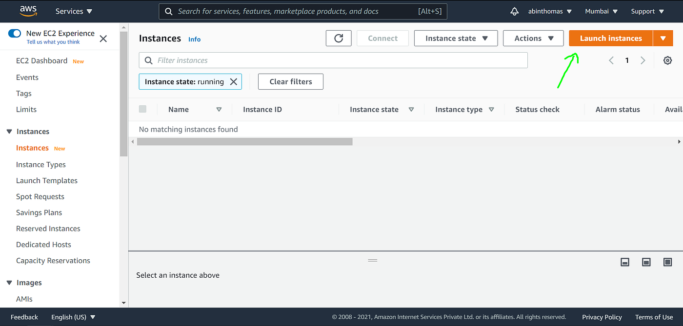Select the full-width detail pane toggle
This screenshot has width=683, height=326.
667,262
